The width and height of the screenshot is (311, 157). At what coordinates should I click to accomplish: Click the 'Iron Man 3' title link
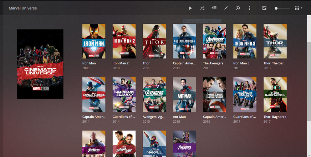point(241,63)
